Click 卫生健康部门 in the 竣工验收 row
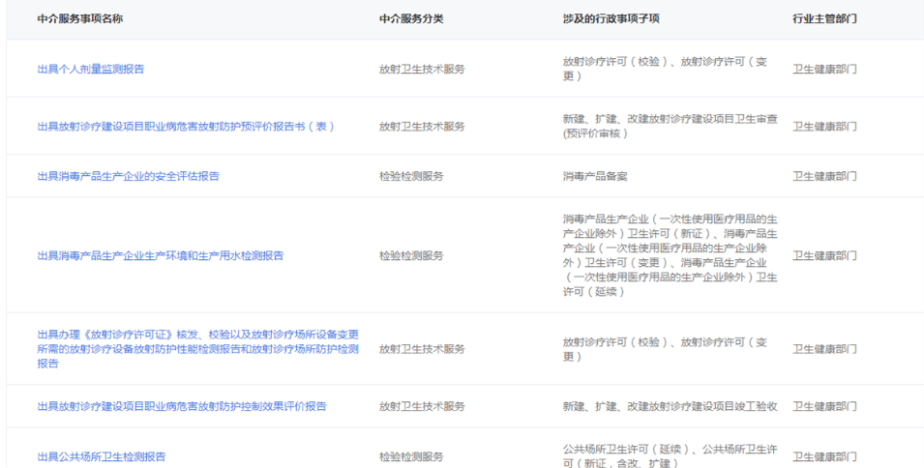The height and width of the screenshot is (468, 924). [824, 406]
